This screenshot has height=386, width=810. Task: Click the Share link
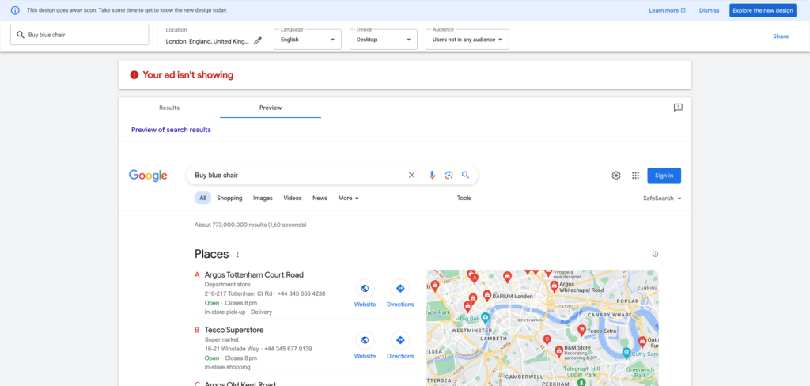coord(781,36)
